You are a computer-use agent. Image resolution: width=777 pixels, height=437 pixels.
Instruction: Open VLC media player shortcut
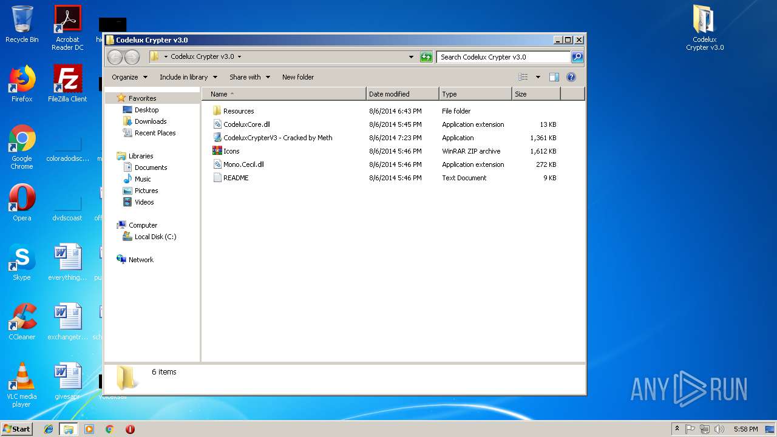[22, 384]
